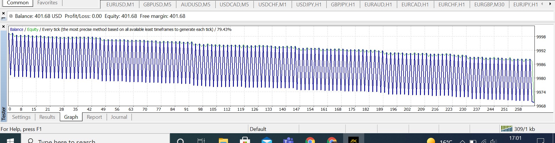
Task: Click the volume icon in the system tray
Action: pyautogui.click(x=494, y=141)
